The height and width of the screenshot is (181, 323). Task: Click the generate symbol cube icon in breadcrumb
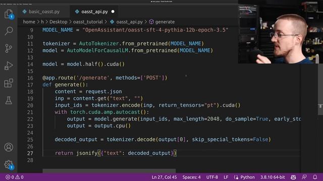coord(151,22)
